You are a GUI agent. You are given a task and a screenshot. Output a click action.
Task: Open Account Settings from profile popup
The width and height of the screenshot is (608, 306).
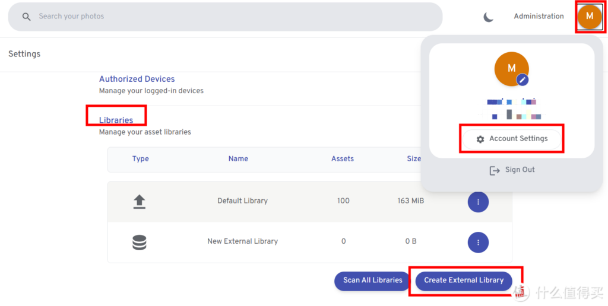518,139
